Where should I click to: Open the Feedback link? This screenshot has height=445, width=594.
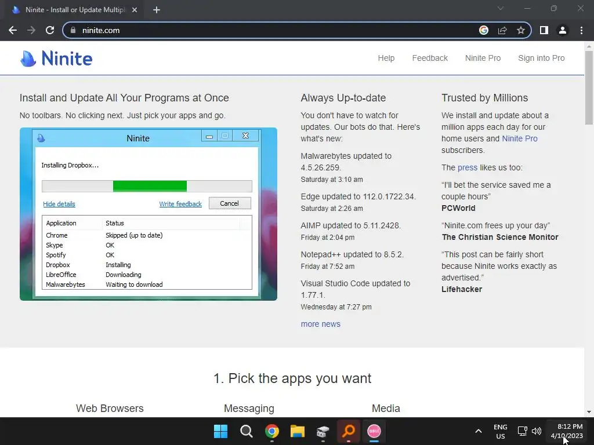[x=430, y=58]
